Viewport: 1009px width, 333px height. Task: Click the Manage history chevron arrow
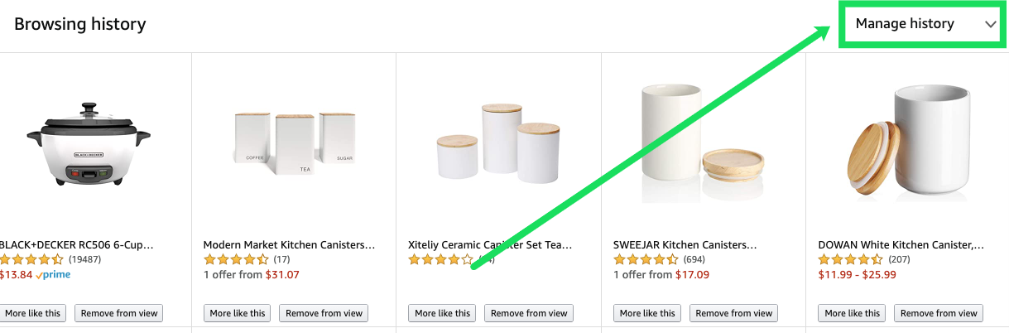pyautogui.click(x=991, y=25)
